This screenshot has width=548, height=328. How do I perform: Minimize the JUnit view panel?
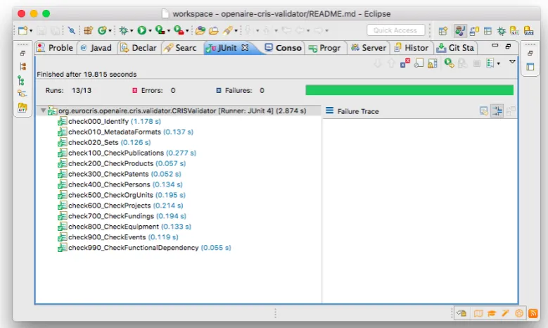pyautogui.click(x=495, y=46)
